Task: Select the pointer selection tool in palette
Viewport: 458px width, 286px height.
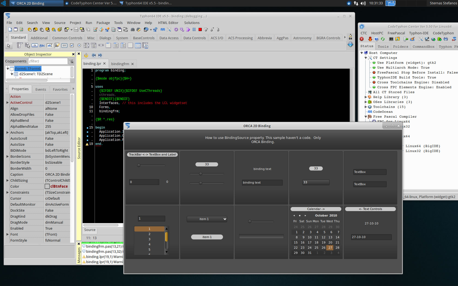Action: point(9,45)
